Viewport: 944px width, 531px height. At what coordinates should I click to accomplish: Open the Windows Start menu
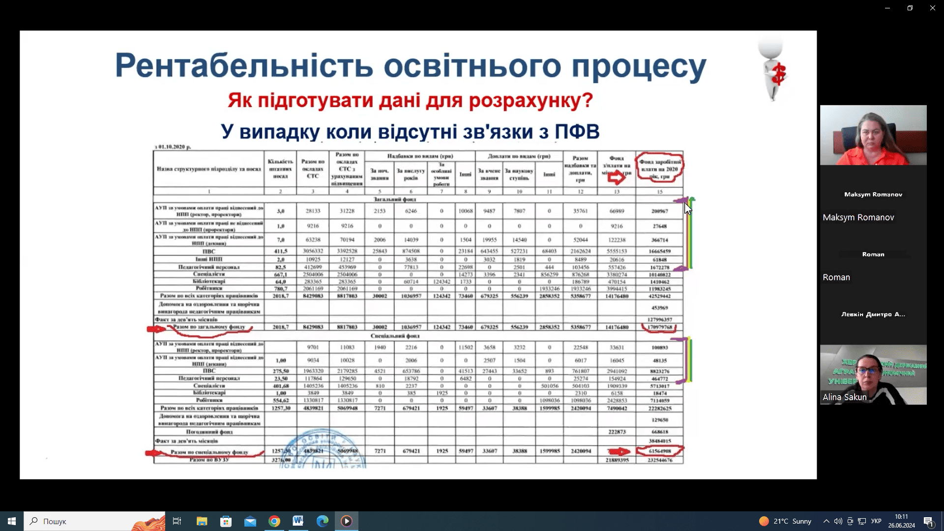12,521
